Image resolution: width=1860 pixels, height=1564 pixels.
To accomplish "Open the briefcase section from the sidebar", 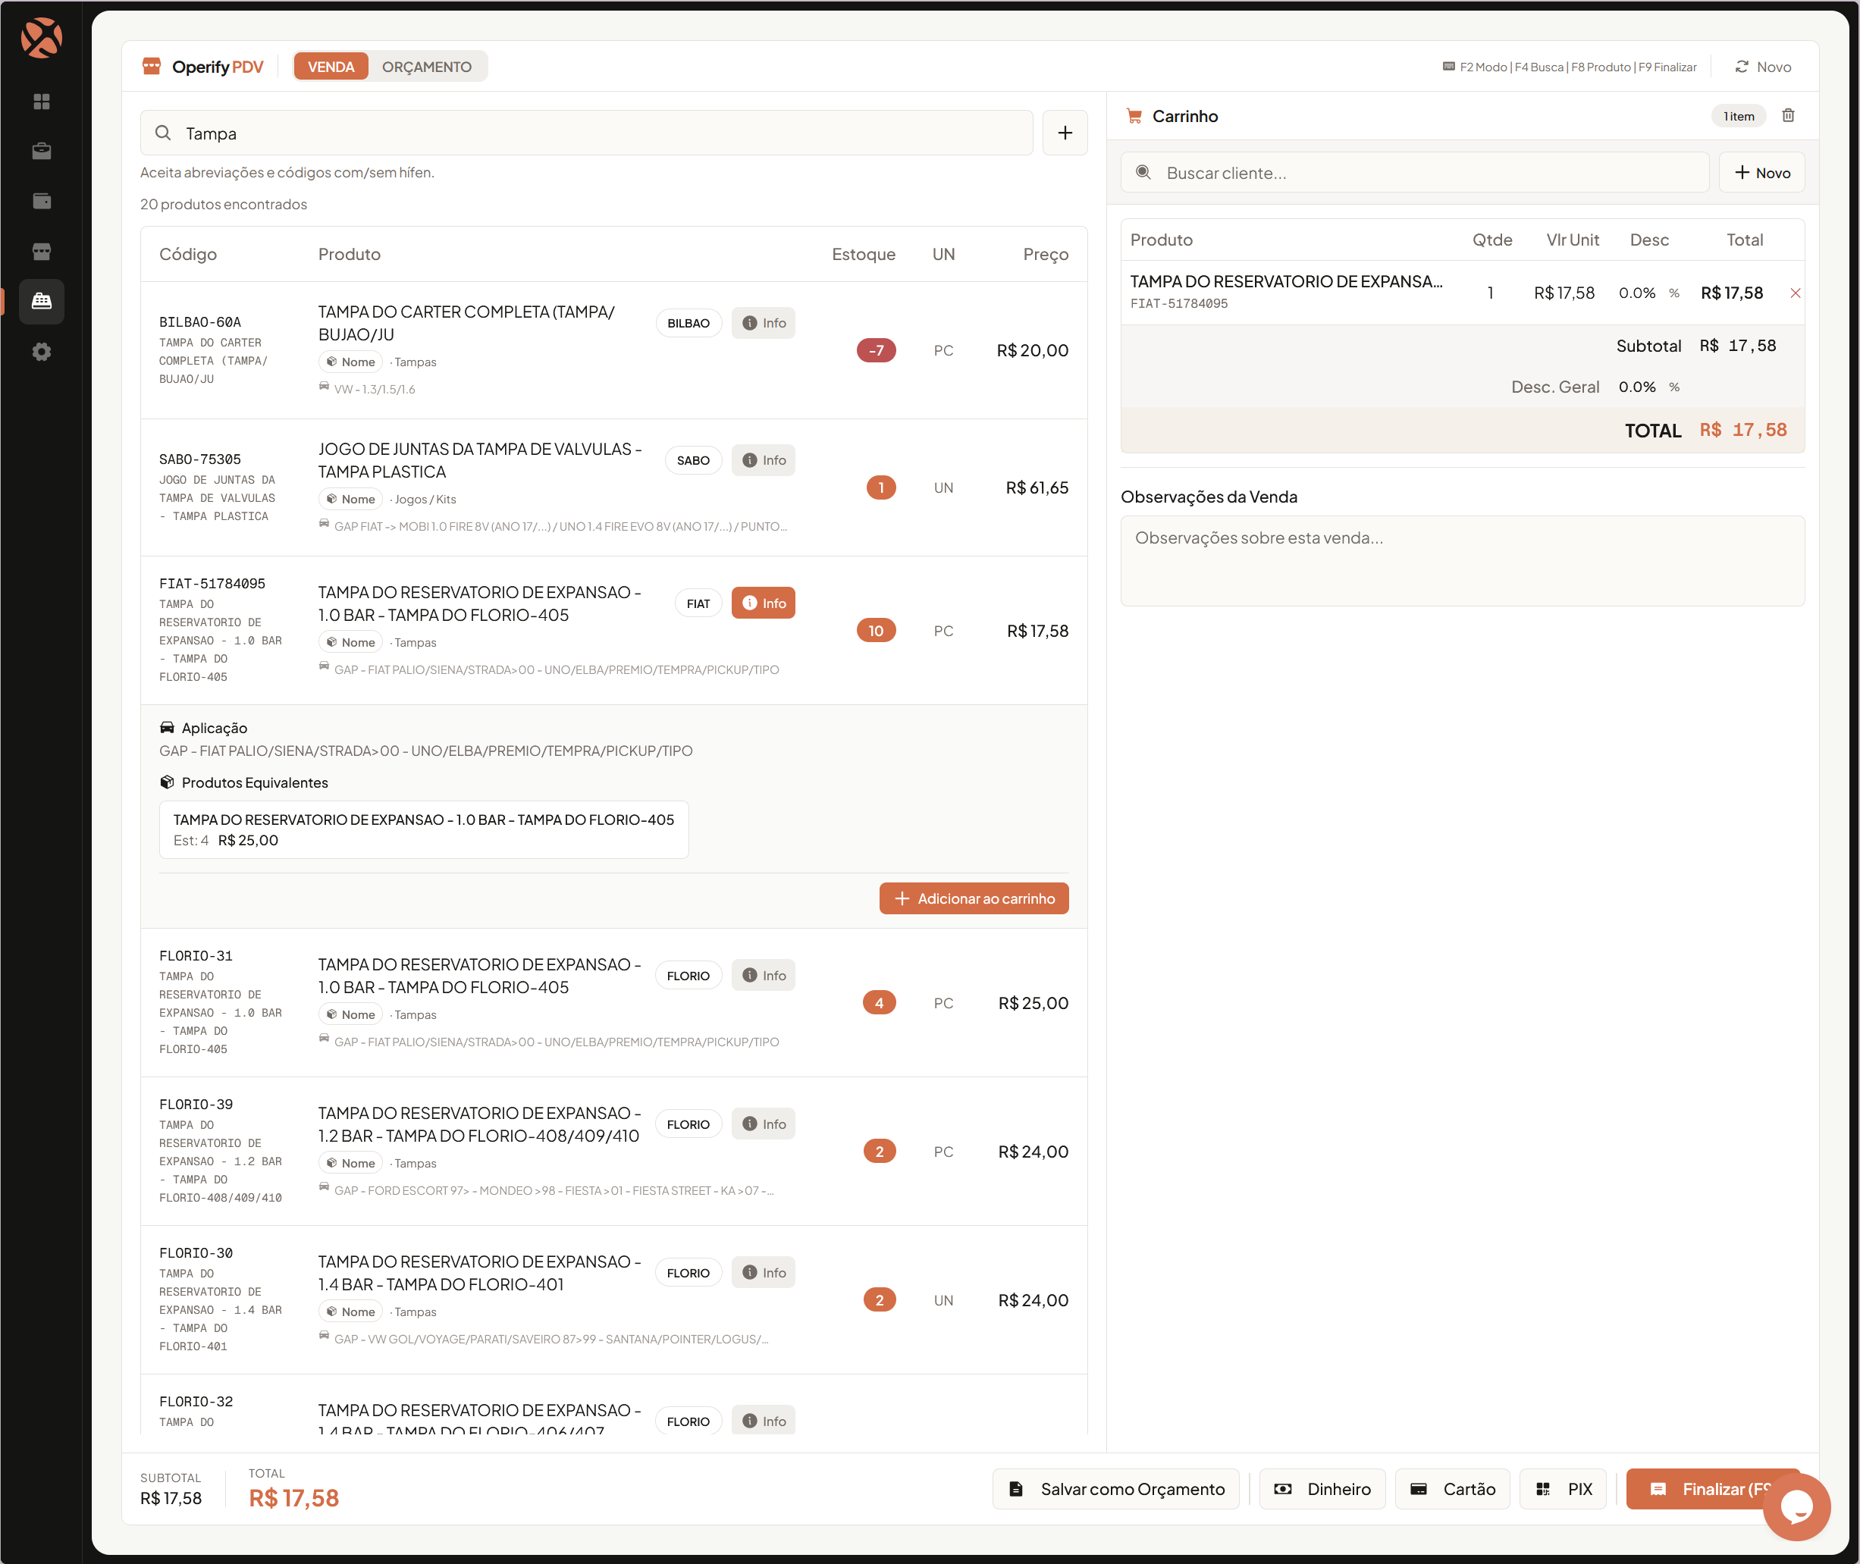I will [42, 151].
